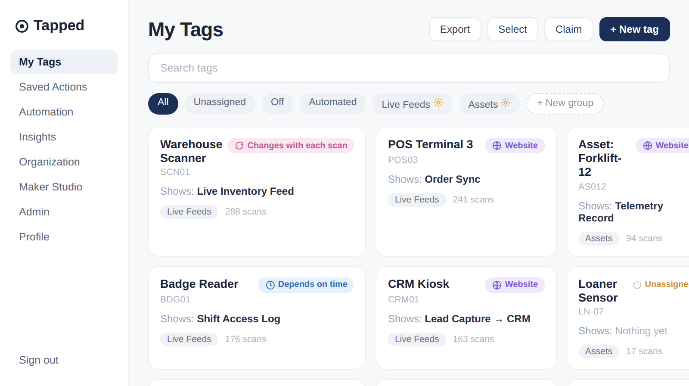Click Lead Capture → CRM action text

478,319
